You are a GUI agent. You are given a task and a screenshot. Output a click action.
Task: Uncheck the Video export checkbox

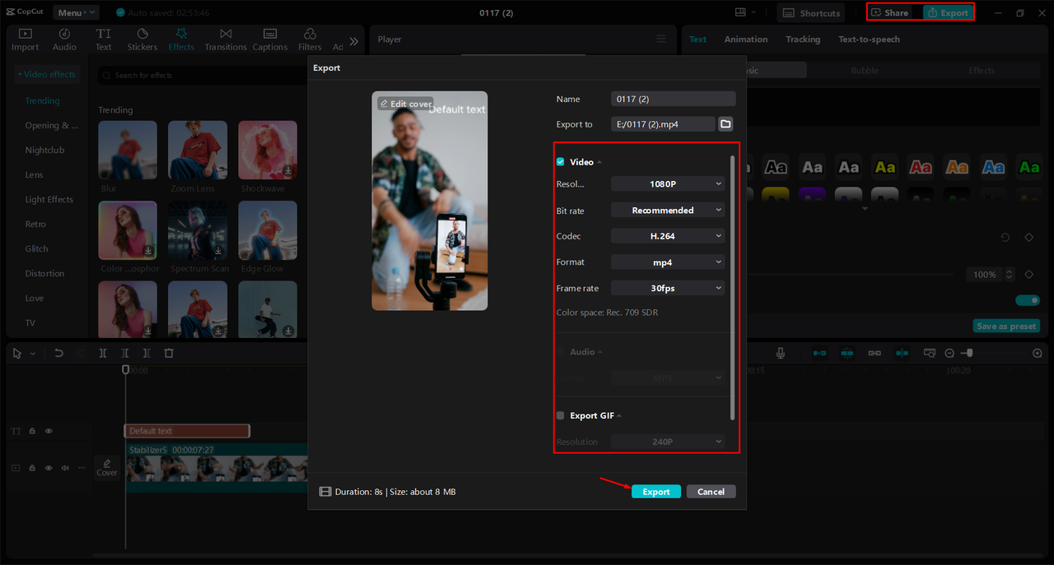pyautogui.click(x=561, y=162)
